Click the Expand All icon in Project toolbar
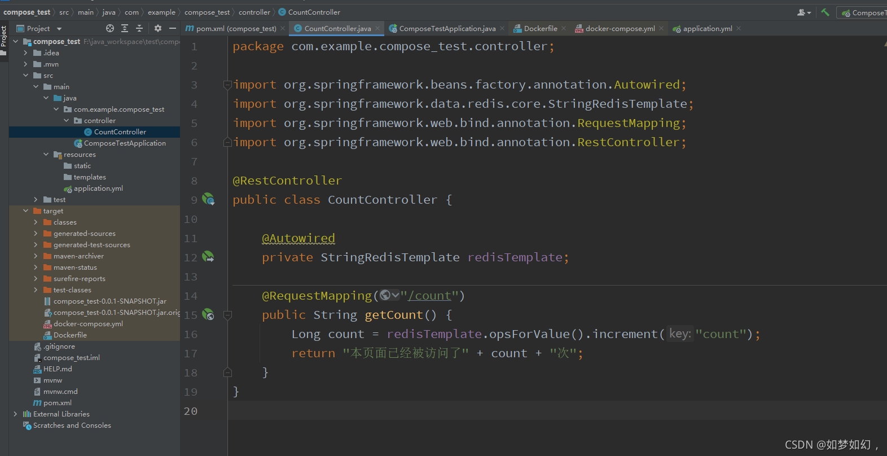The height and width of the screenshot is (456, 887). click(125, 28)
